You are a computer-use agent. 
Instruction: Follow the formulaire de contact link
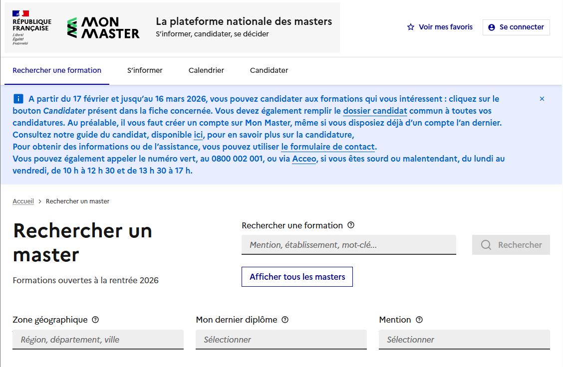click(x=328, y=147)
